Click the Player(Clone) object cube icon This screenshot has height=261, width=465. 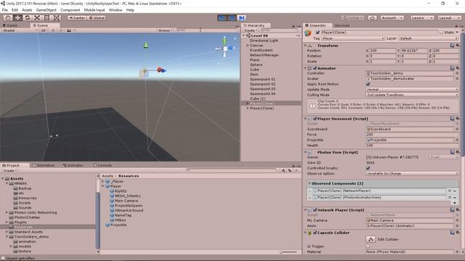pos(308,33)
